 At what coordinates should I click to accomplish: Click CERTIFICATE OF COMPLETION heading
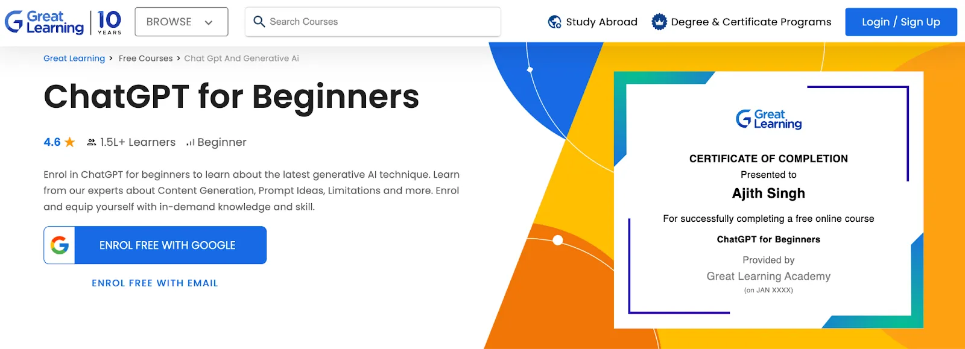click(768, 159)
